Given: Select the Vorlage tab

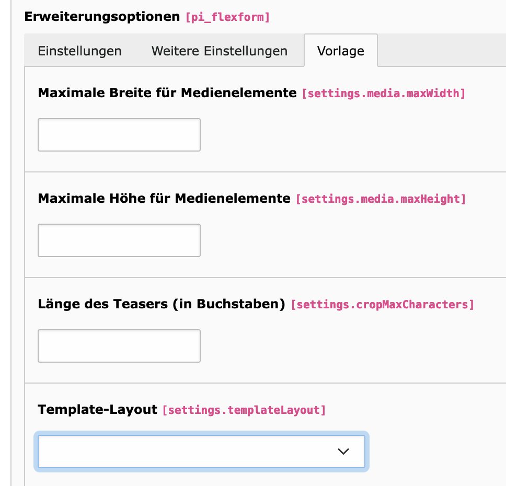Looking at the screenshot, I should click(341, 51).
